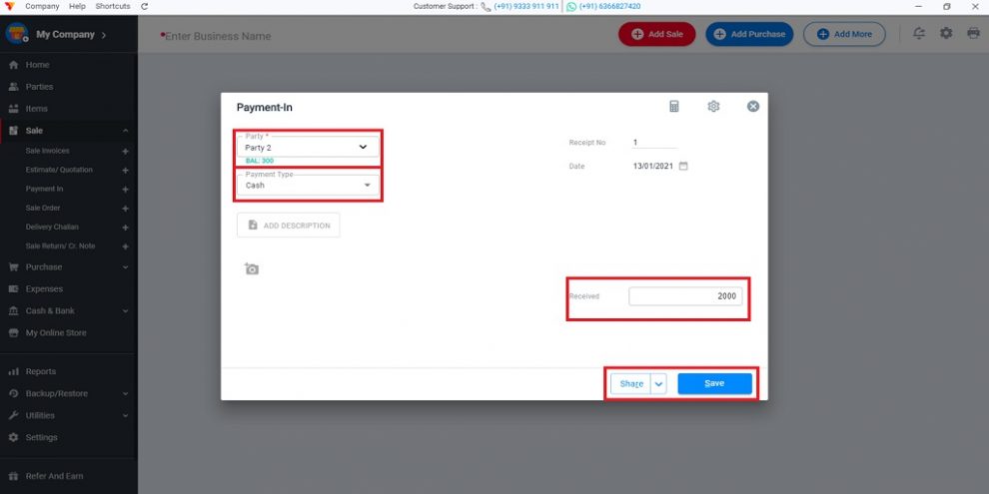Close the Payment-In dialog with X

[753, 107]
